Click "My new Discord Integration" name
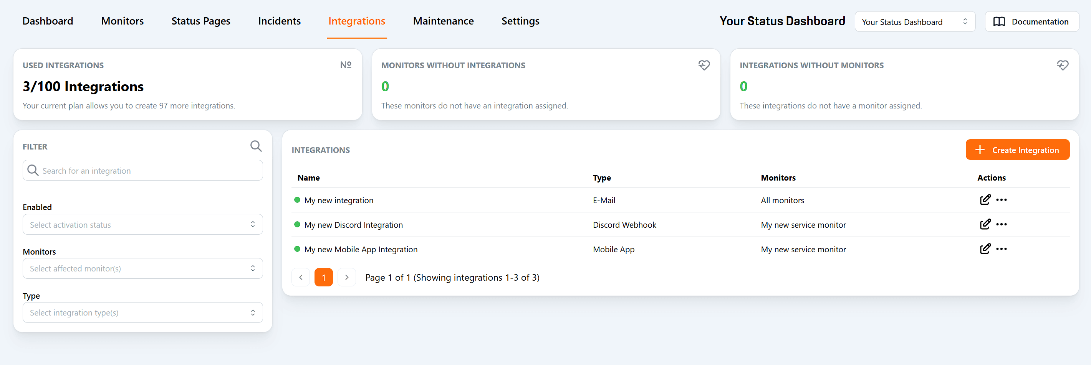Viewport: 1091px width, 365px height. 354,225
